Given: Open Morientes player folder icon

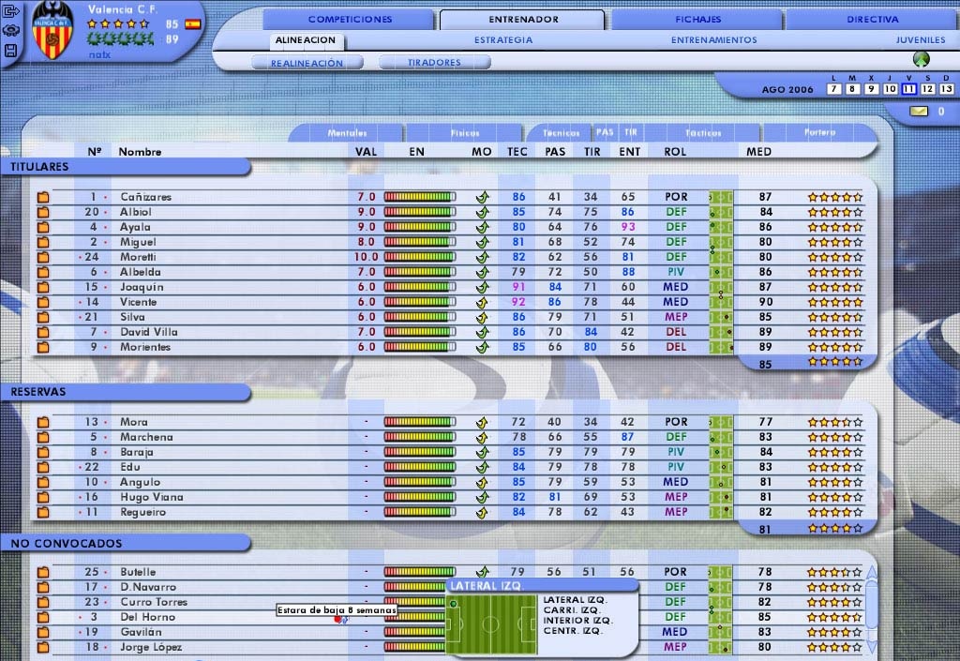Looking at the screenshot, I should pos(43,347).
